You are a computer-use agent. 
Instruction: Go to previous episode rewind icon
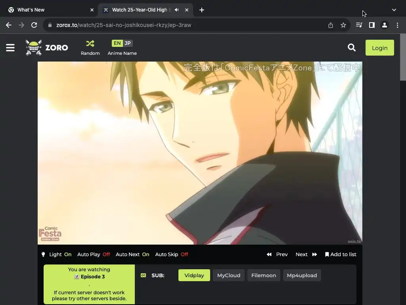click(x=269, y=255)
